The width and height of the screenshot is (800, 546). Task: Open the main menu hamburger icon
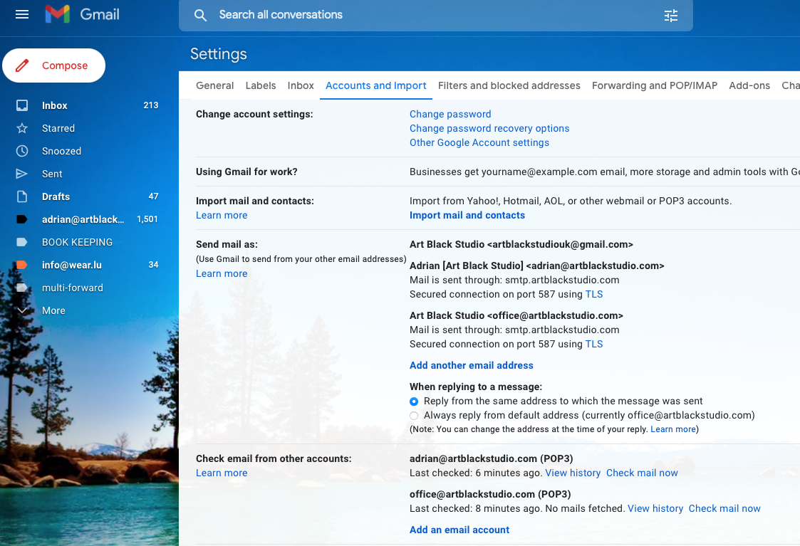point(22,14)
